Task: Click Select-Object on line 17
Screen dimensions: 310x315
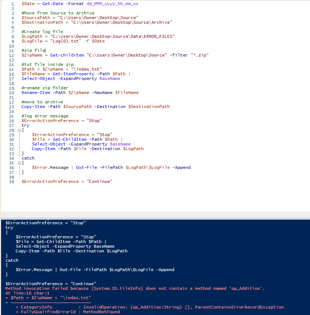Action: tap(38, 78)
